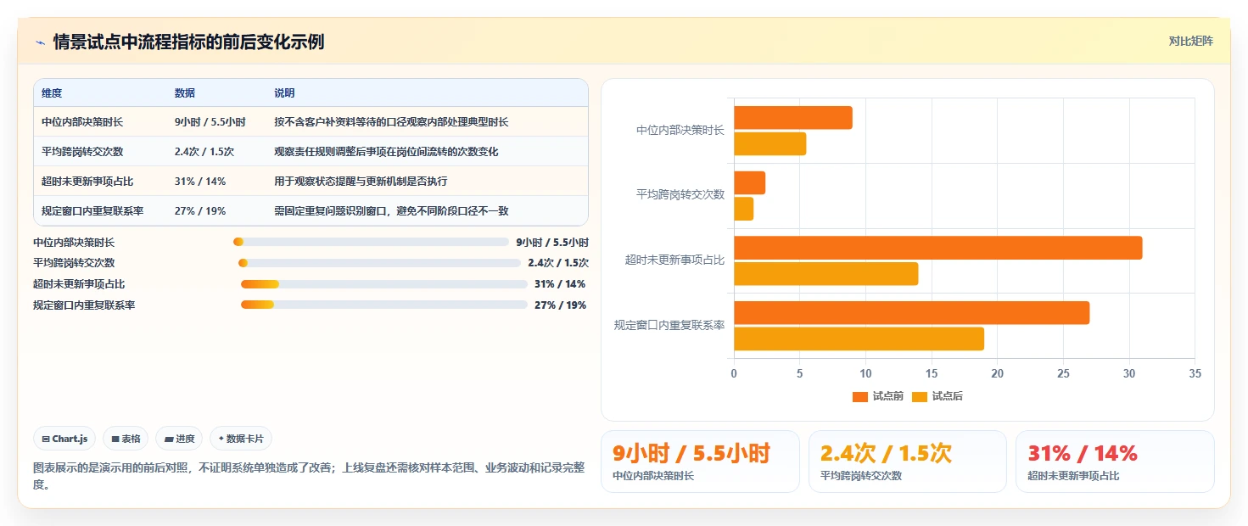The image size is (1248, 526).
Task: Click chart axis label 超时未更新事项占比
Action: (675, 260)
